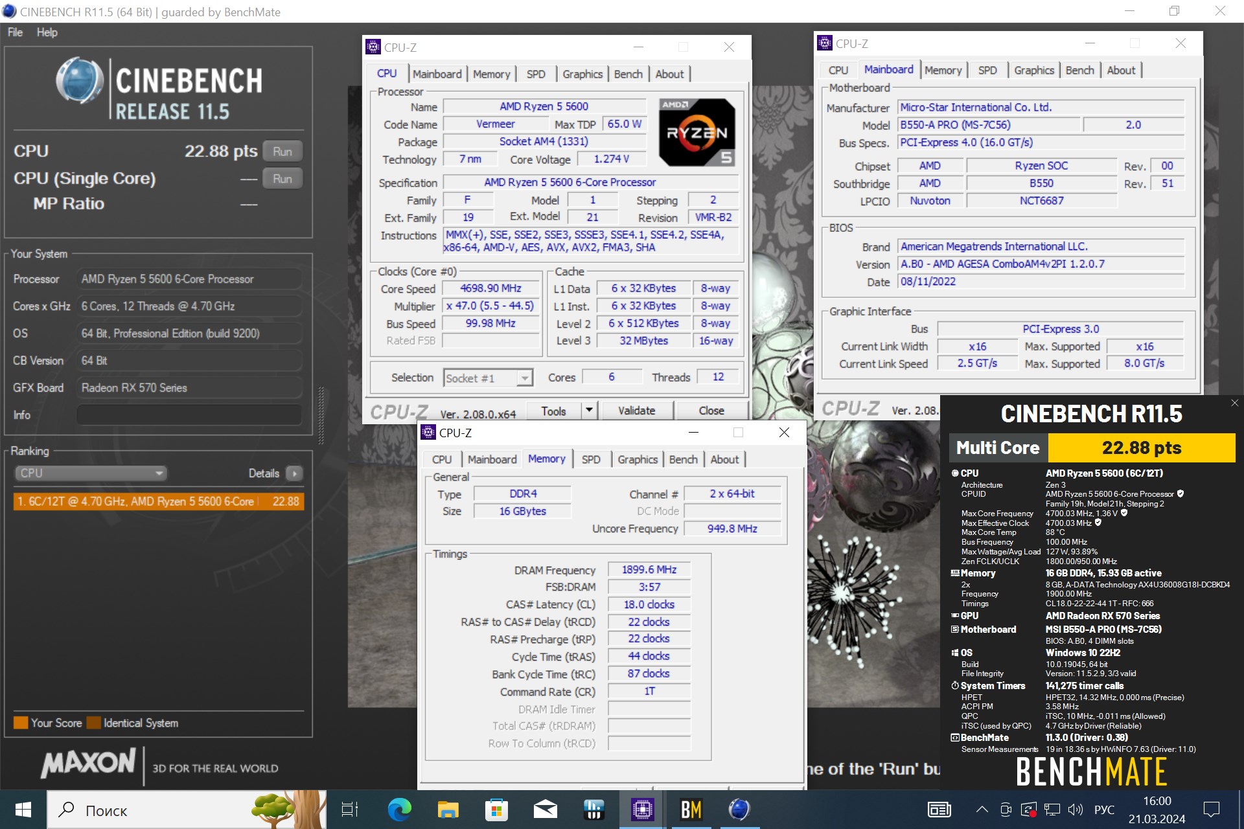Click the Multiplier value x 47.0
This screenshot has height=829, width=1244.
point(490,306)
